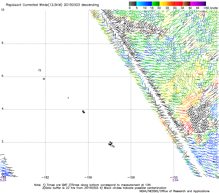
Task: Click 'Black circles indicate possible contamination' note
Action: 135,188
